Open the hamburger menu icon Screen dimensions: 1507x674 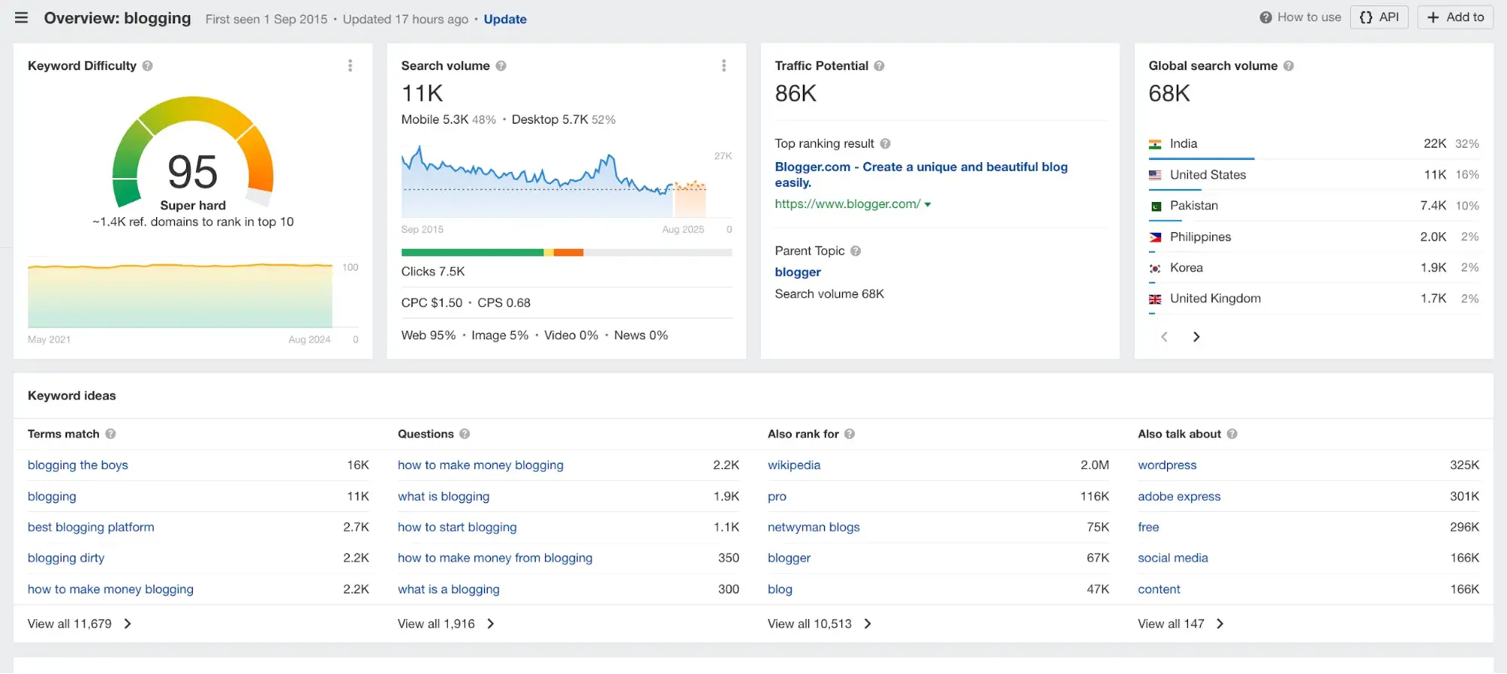coord(21,17)
